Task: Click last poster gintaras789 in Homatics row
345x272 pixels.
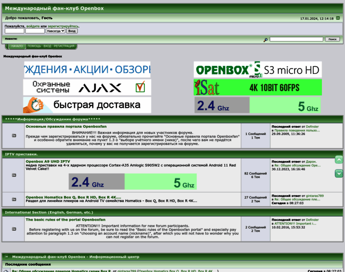Action: coord(315,196)
